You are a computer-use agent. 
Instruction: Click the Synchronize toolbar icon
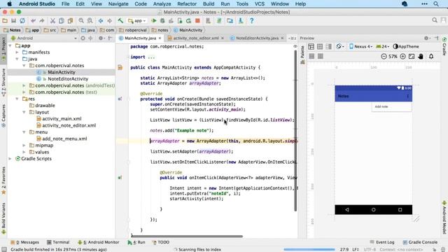coord(22,21)
